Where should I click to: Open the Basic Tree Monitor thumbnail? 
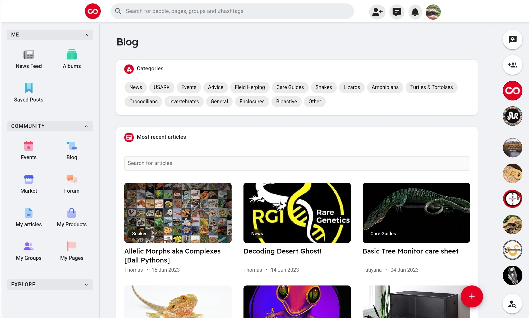click(416, 213)
